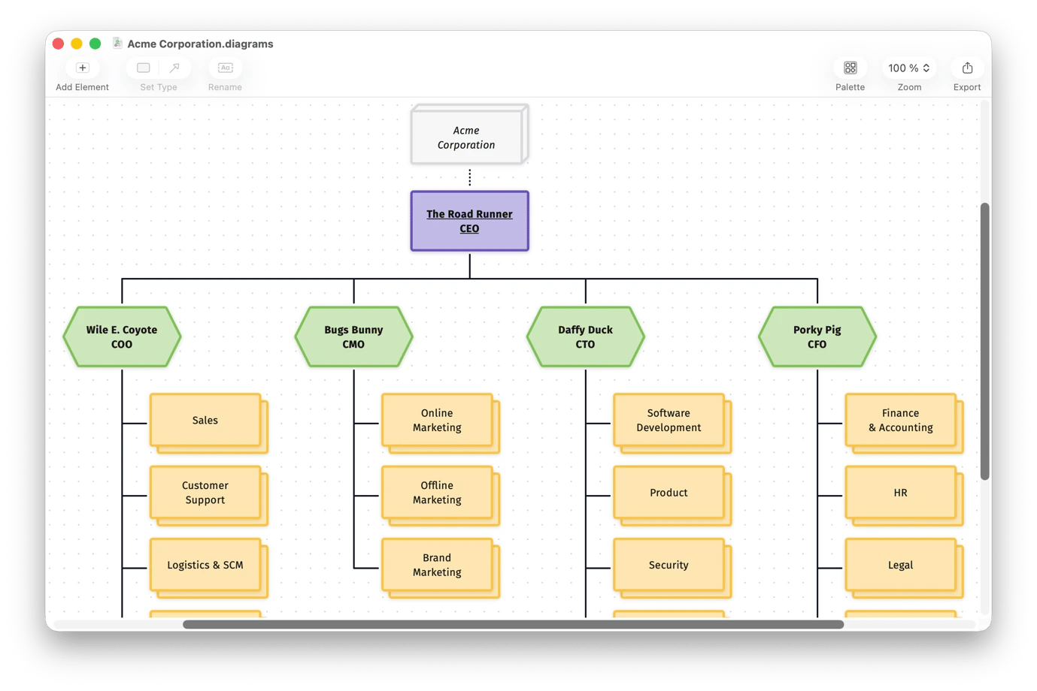This screenshot has width=1037, height=691.
Task: Select the Brand Marketing box
Action: (440, 568)
